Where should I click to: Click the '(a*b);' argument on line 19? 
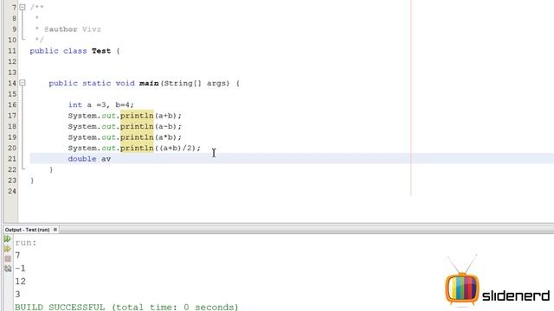pos(168,137)
